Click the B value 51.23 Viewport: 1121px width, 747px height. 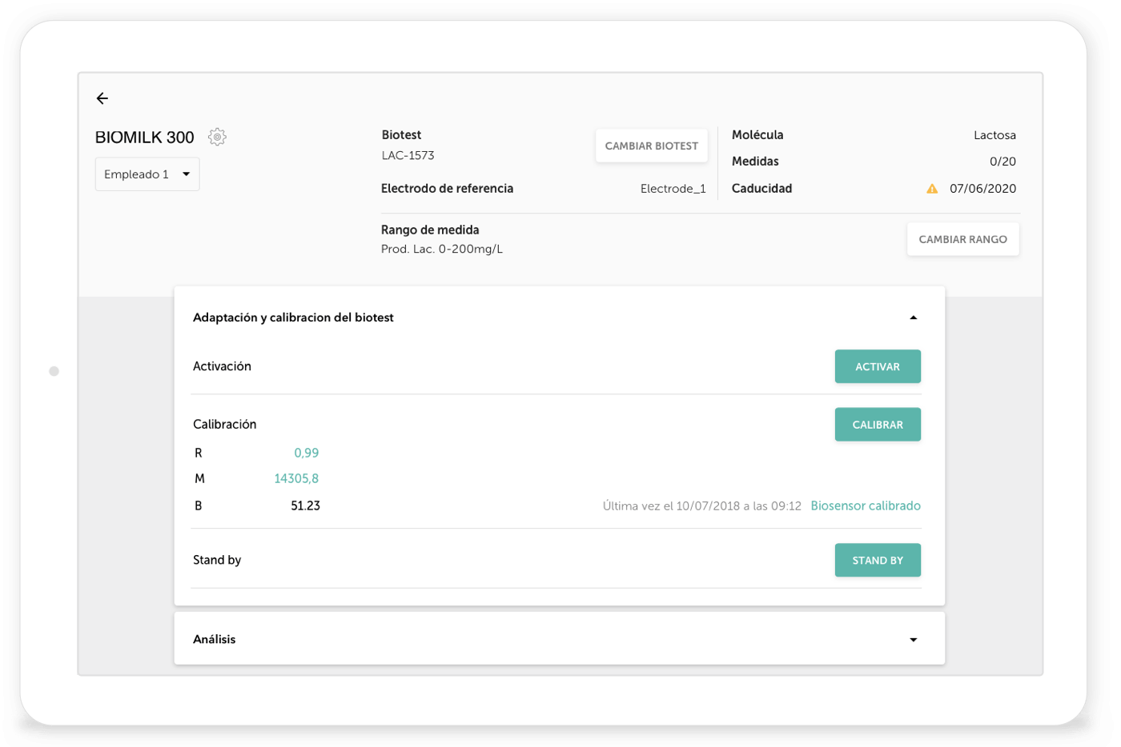point(305,505)
